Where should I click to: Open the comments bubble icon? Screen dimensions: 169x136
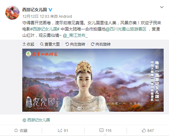[101, 130]
